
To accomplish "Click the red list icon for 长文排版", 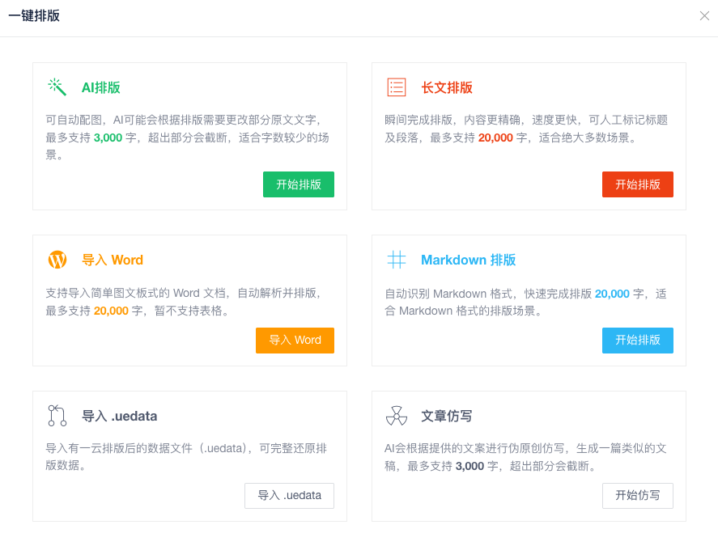I will click(396, 87).
